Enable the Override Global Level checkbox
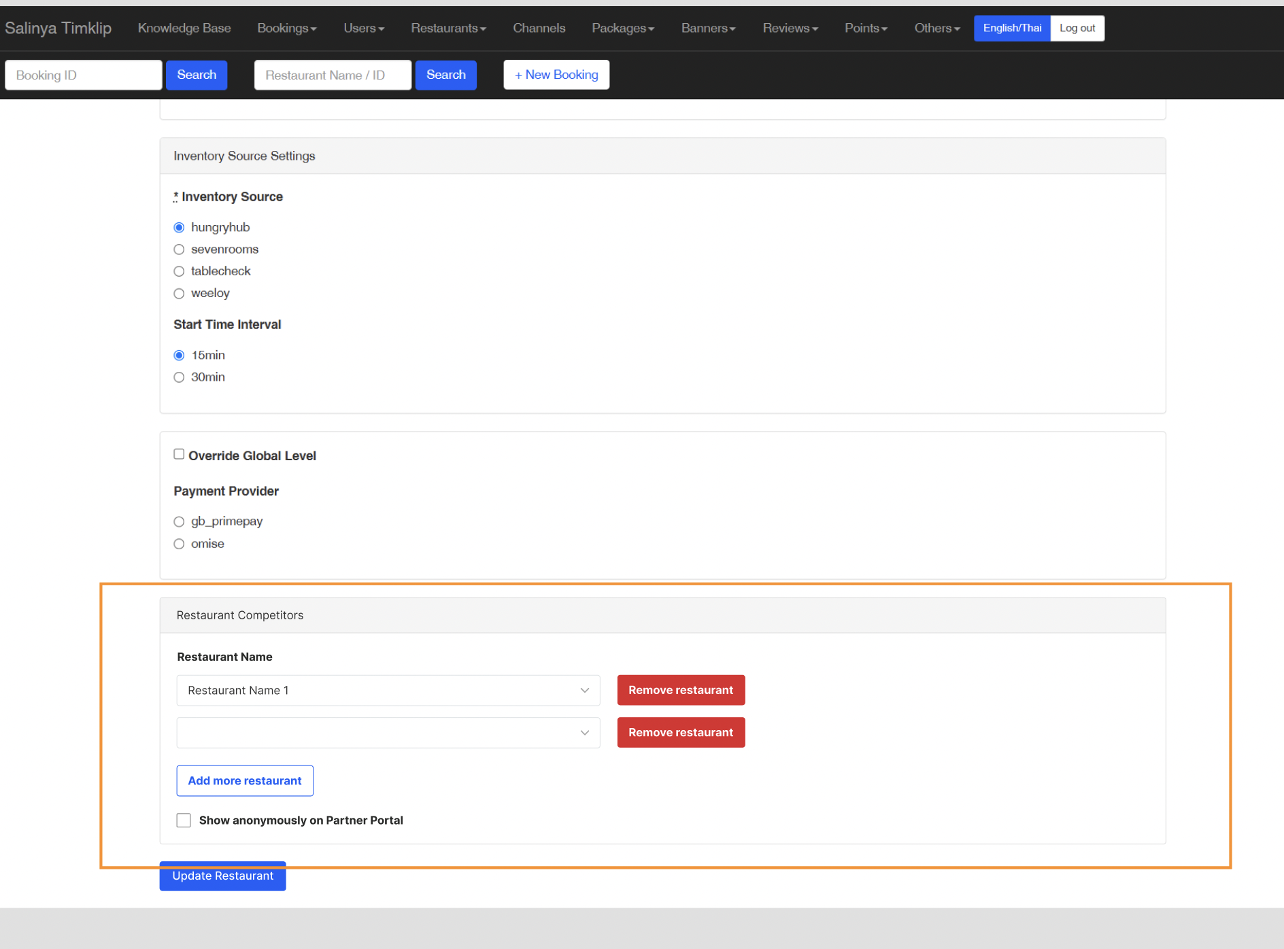1284x949 pixels. pos(179,454)
